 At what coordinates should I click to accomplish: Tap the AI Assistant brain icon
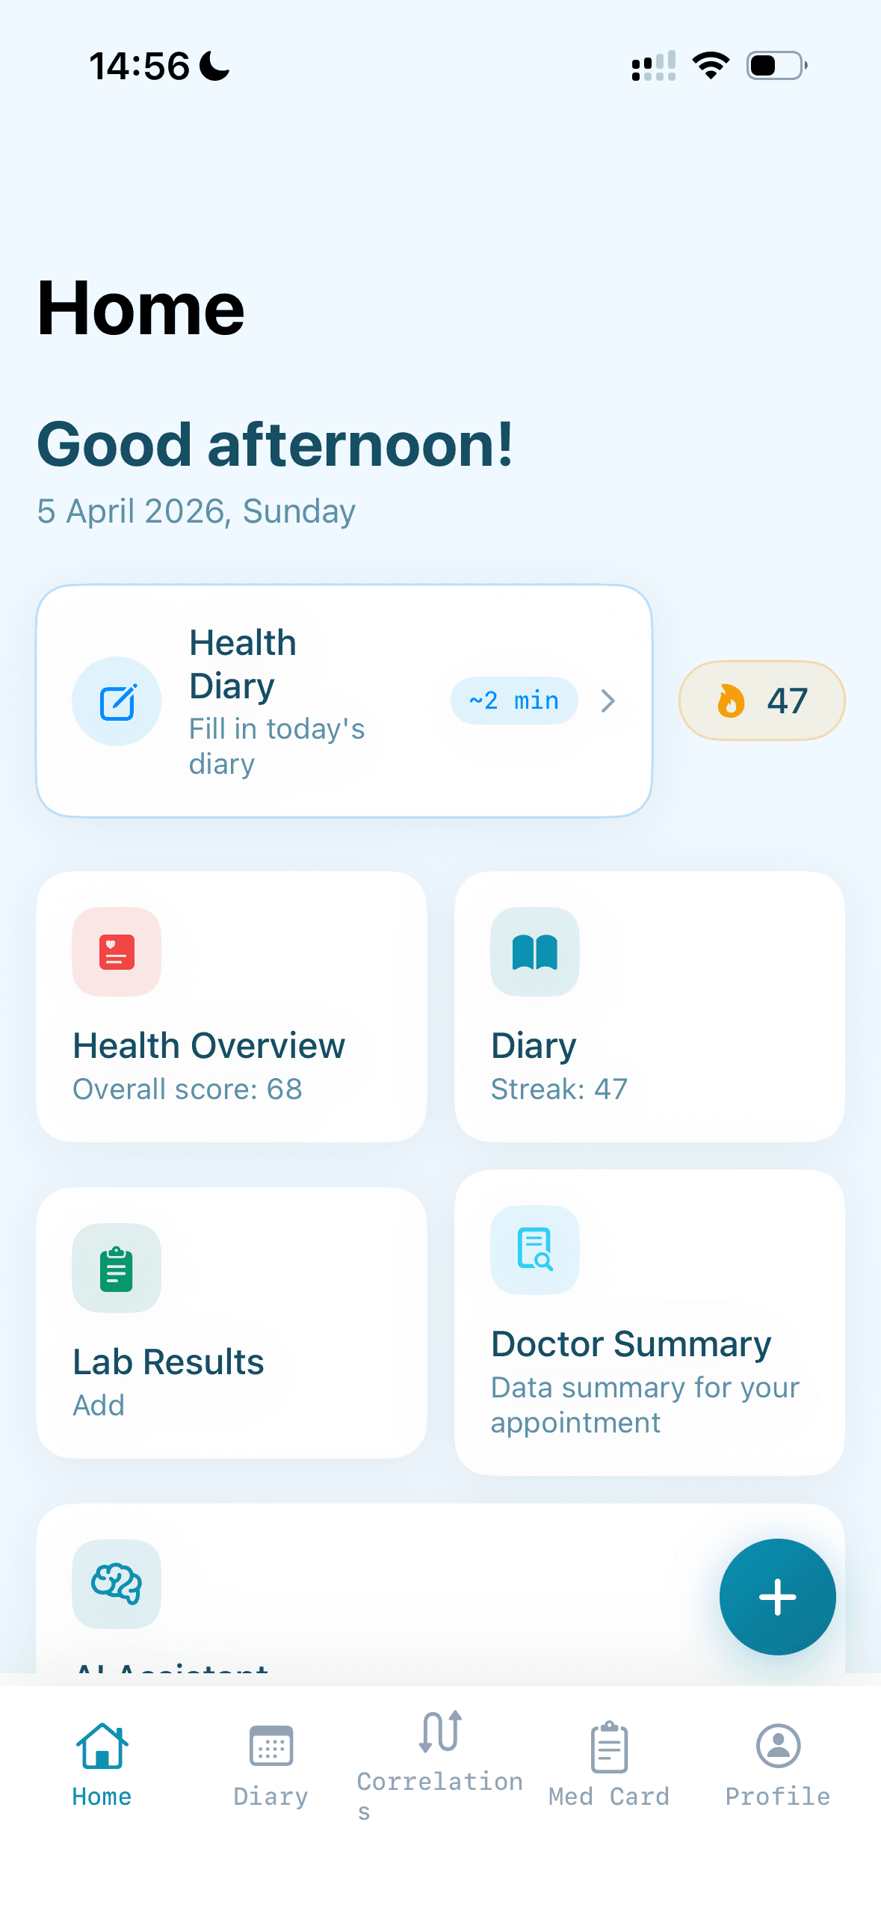(x=117, y=1584)
